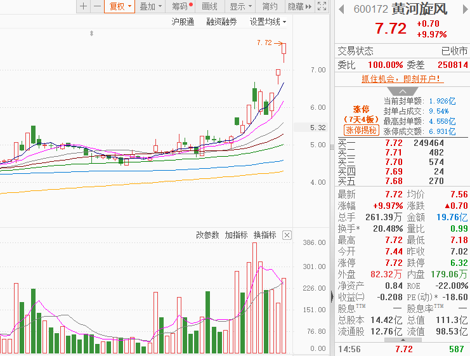Zoom in chart with plus button
Image resolution: width=470 pixels, height=356 pixels.
[x=83, y=6]
